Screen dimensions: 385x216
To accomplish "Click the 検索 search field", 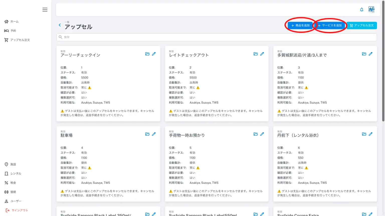I will point(217,37).
